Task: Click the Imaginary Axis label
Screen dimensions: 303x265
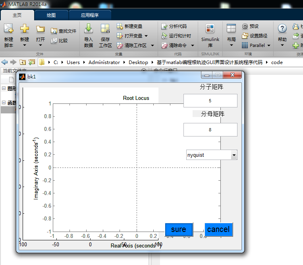Action: point(36,168)
